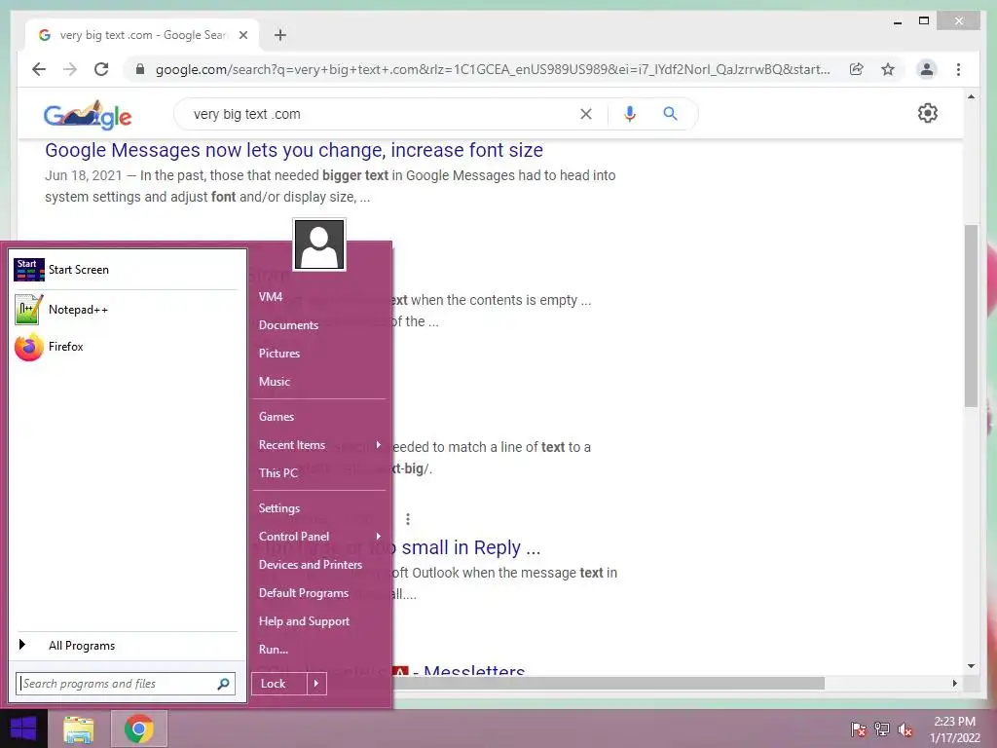Open Help and Support
The height and width of the screenshot is (748, 997).
pyautogui.click(x=319, y=621)
